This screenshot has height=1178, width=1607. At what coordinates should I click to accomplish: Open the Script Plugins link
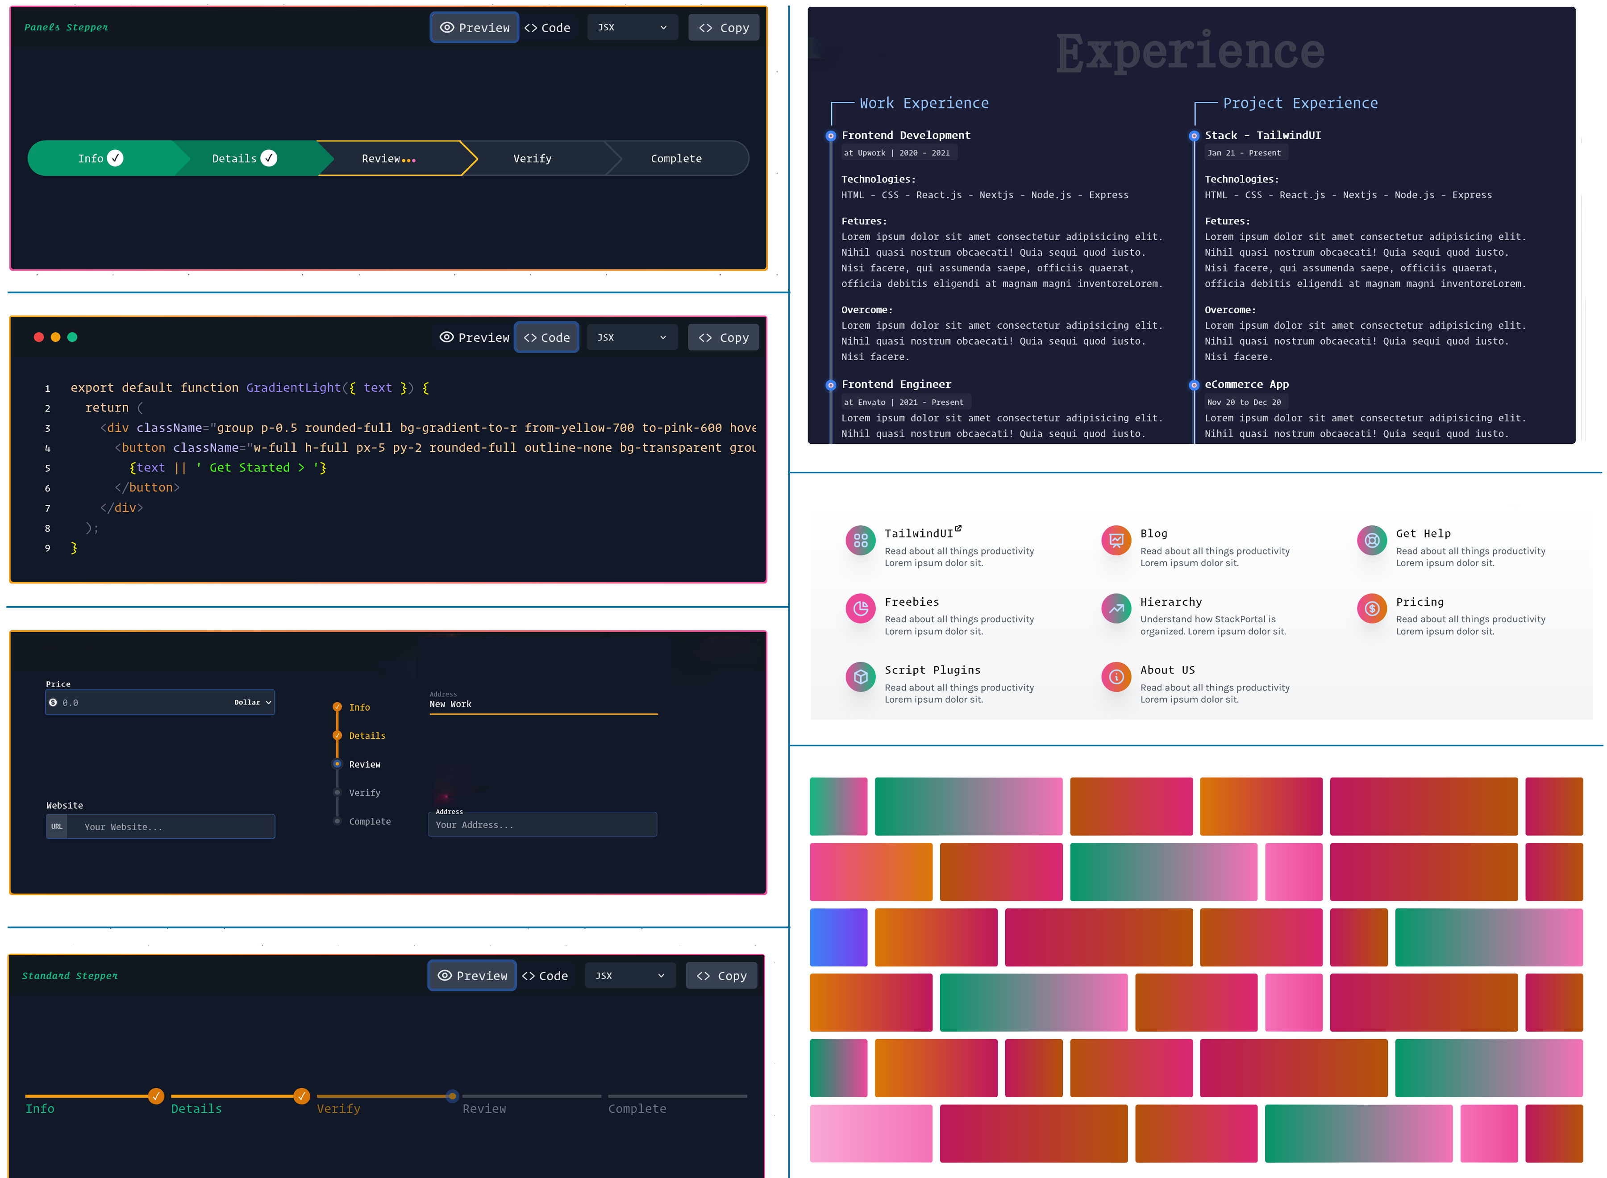pyautogui.click(x=933, y=670)
